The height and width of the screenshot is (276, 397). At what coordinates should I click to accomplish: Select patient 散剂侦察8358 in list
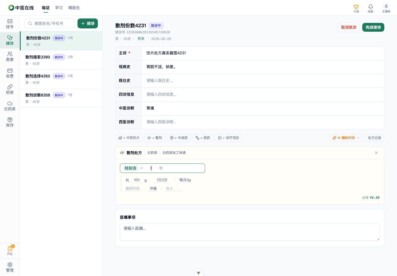(x=61, y=98)
